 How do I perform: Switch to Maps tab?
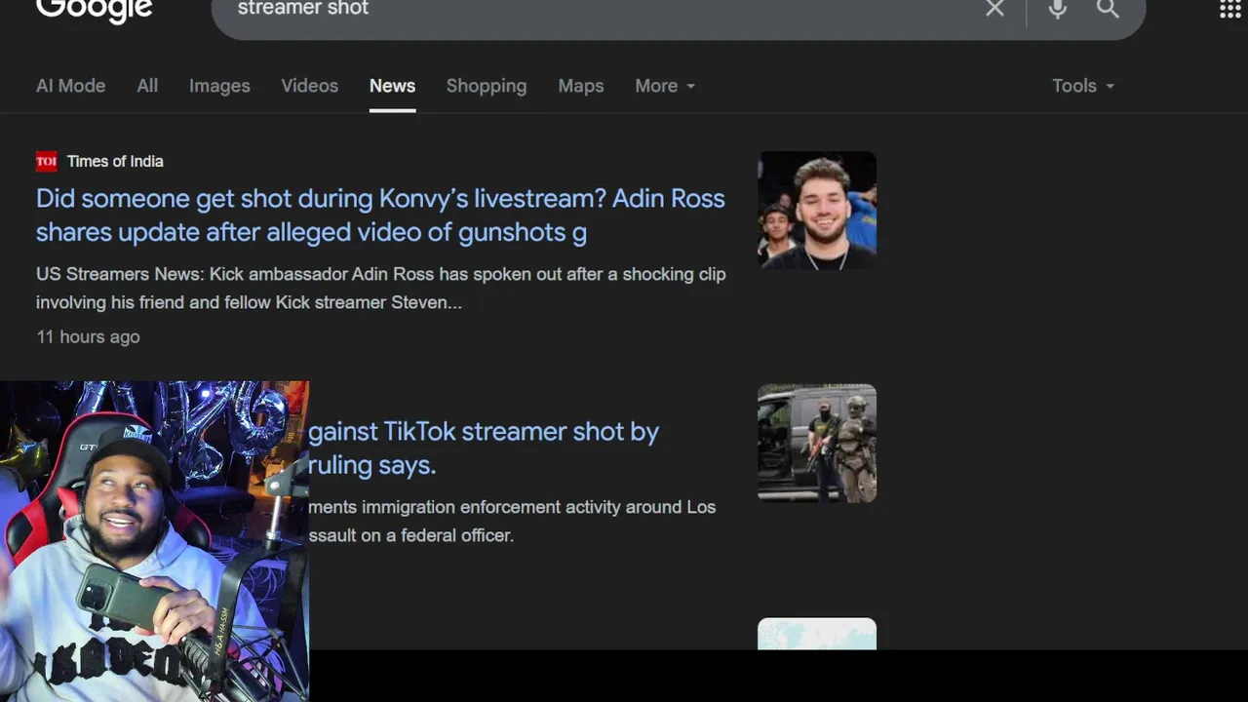(581, 86)
